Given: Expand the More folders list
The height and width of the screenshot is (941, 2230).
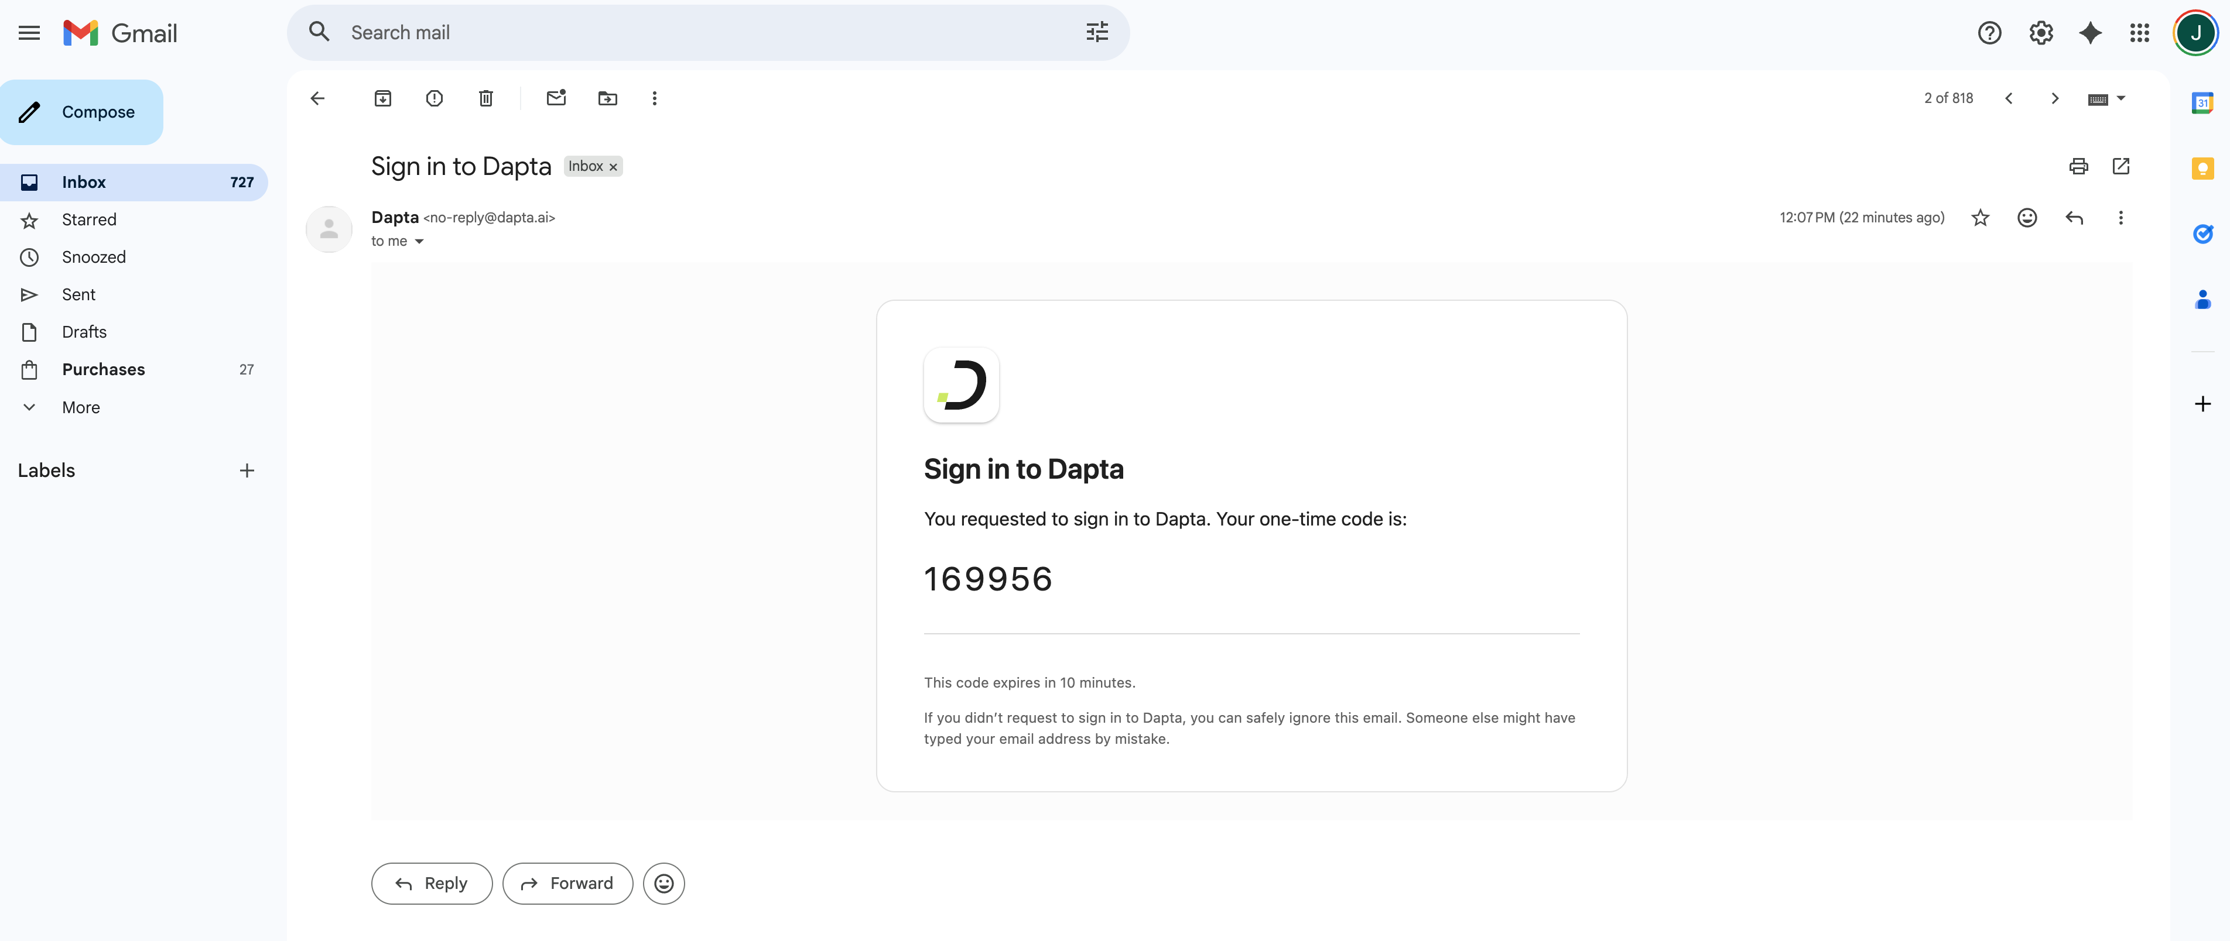Looking at the screenshot, I should [x=80, y=407].
